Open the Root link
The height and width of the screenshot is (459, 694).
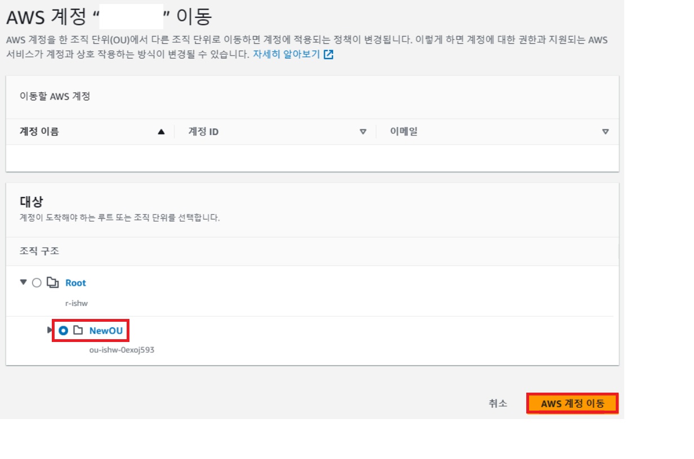(75, 283)
